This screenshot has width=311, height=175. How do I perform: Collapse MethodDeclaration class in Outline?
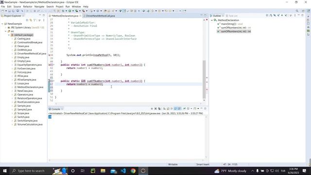[x=212, y=20]
